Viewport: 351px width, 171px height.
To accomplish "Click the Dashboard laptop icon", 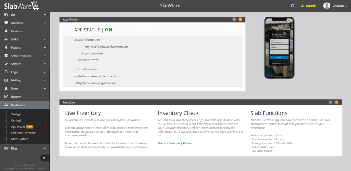I will pos(7,105).
